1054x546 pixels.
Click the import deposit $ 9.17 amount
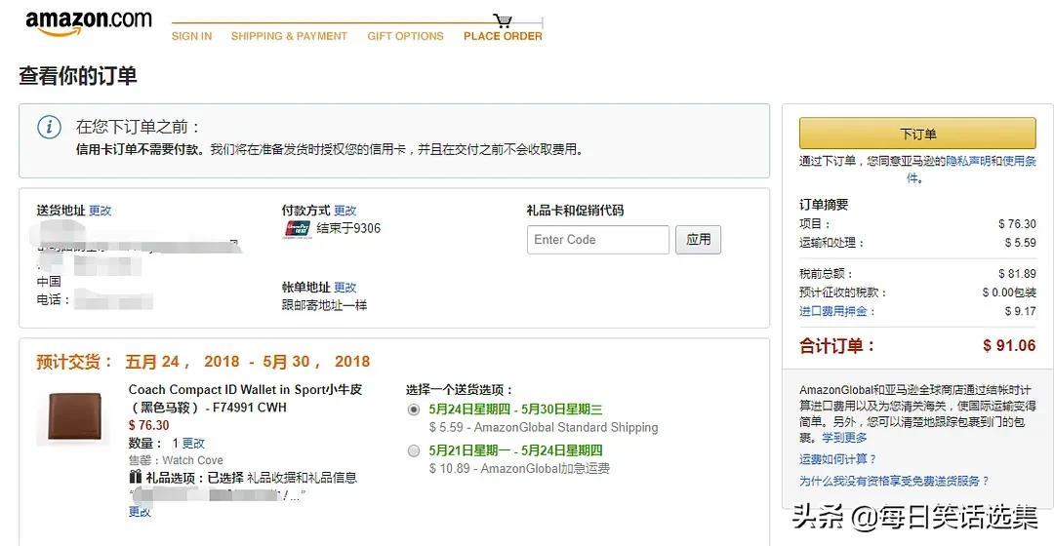coord(1021,311)
